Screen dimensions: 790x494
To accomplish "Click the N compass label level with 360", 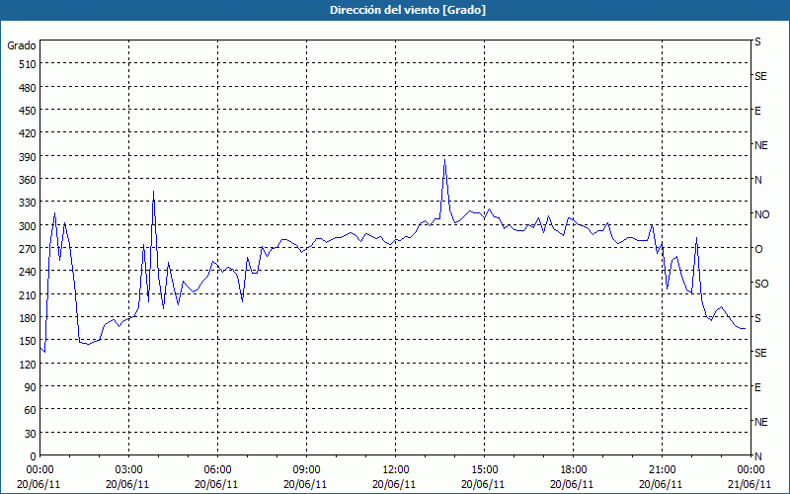I will [757, 180].
